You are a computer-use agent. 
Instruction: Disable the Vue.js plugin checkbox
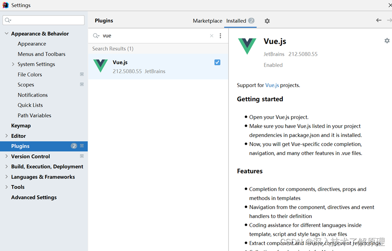pos(217,62)
